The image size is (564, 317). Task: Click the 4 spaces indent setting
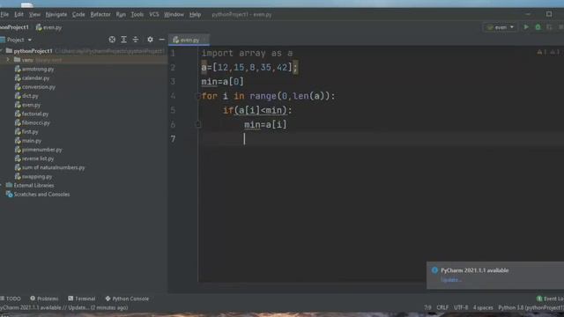(483, 307)
